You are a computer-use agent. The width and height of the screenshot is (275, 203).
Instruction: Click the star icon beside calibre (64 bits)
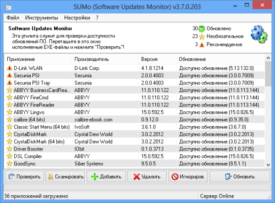click(x=10, y=119)
